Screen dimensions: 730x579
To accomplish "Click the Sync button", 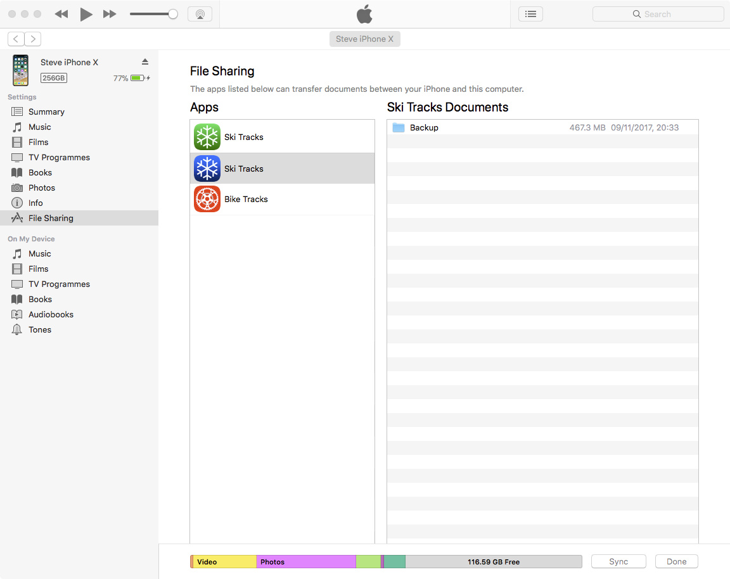I will (618, 561).
